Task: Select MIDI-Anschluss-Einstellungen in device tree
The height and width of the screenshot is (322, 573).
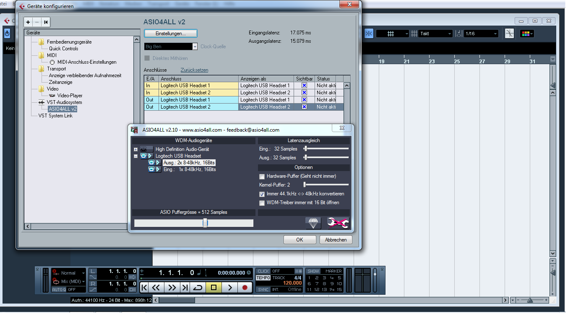Action: pos(87,62)
